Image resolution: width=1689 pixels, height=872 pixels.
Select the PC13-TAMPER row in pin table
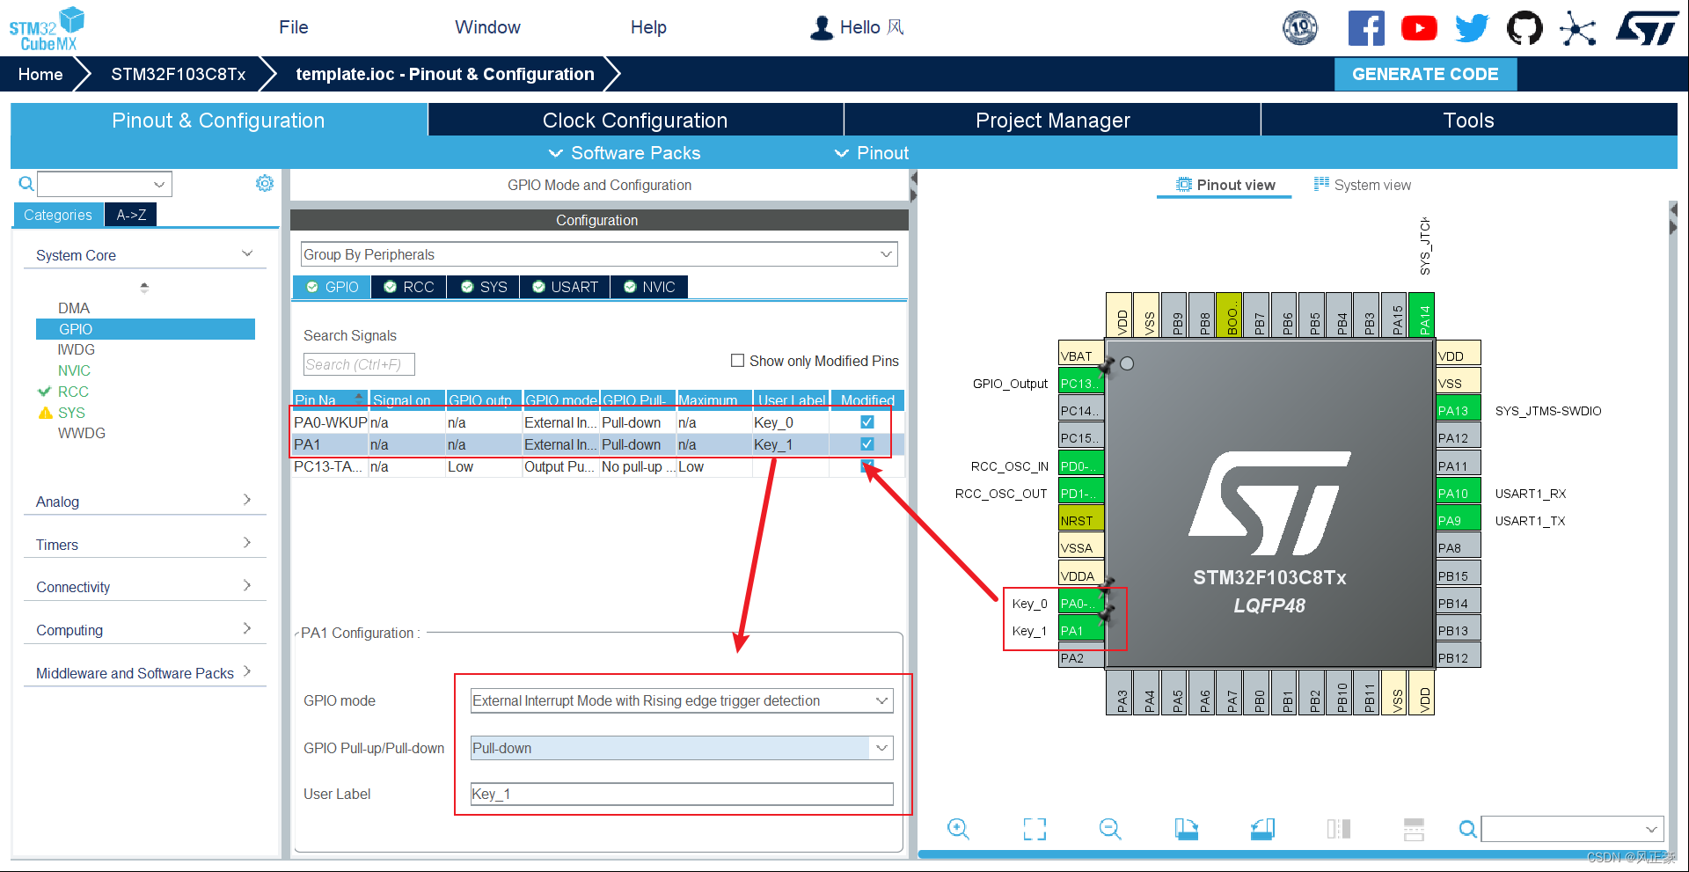pos(598,466)
